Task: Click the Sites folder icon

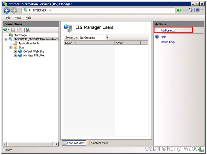Action: click(15, 47)
